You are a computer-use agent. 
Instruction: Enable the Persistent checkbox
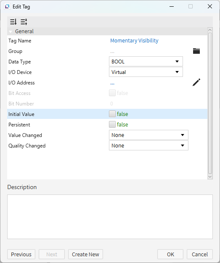point(112,124)
